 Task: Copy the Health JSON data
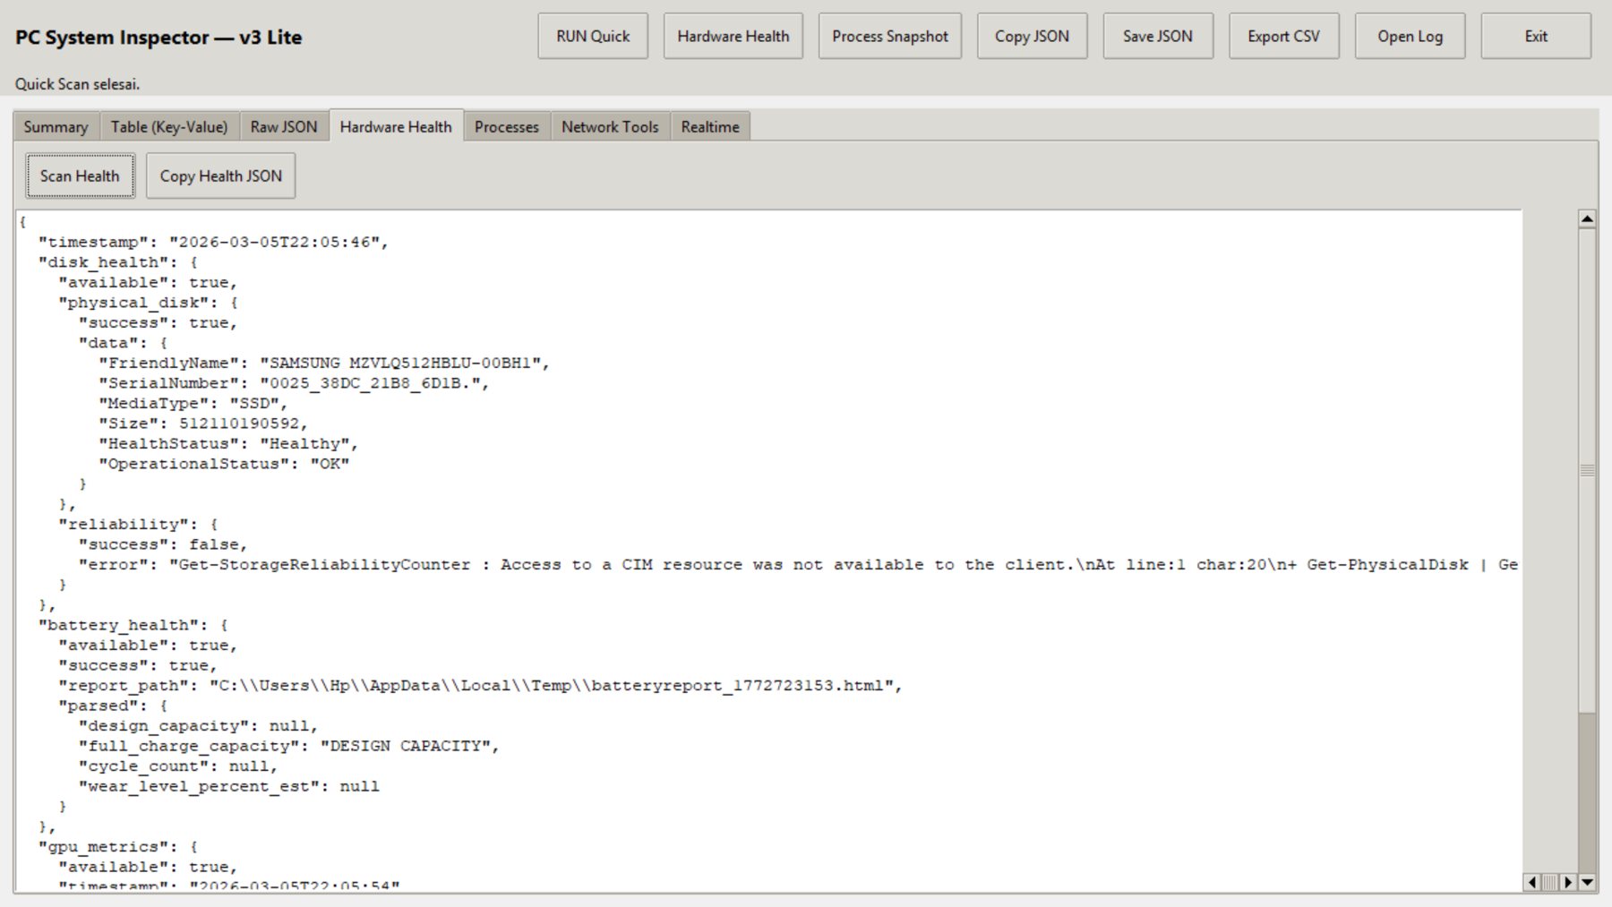220,175
